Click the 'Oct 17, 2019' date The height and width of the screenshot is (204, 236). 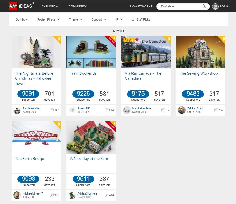[x=194, y=112]
